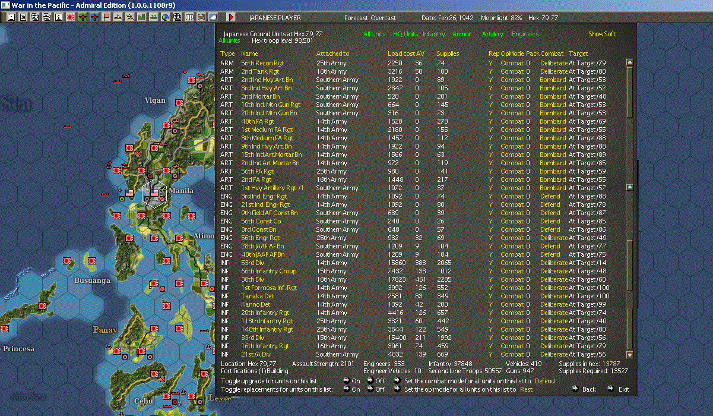Filter list to Engineers units
This screenshot has width=713, height=416.
point(525,34)
